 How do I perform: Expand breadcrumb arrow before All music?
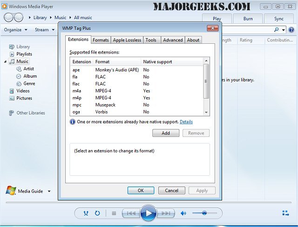click(x=70, y=18)
